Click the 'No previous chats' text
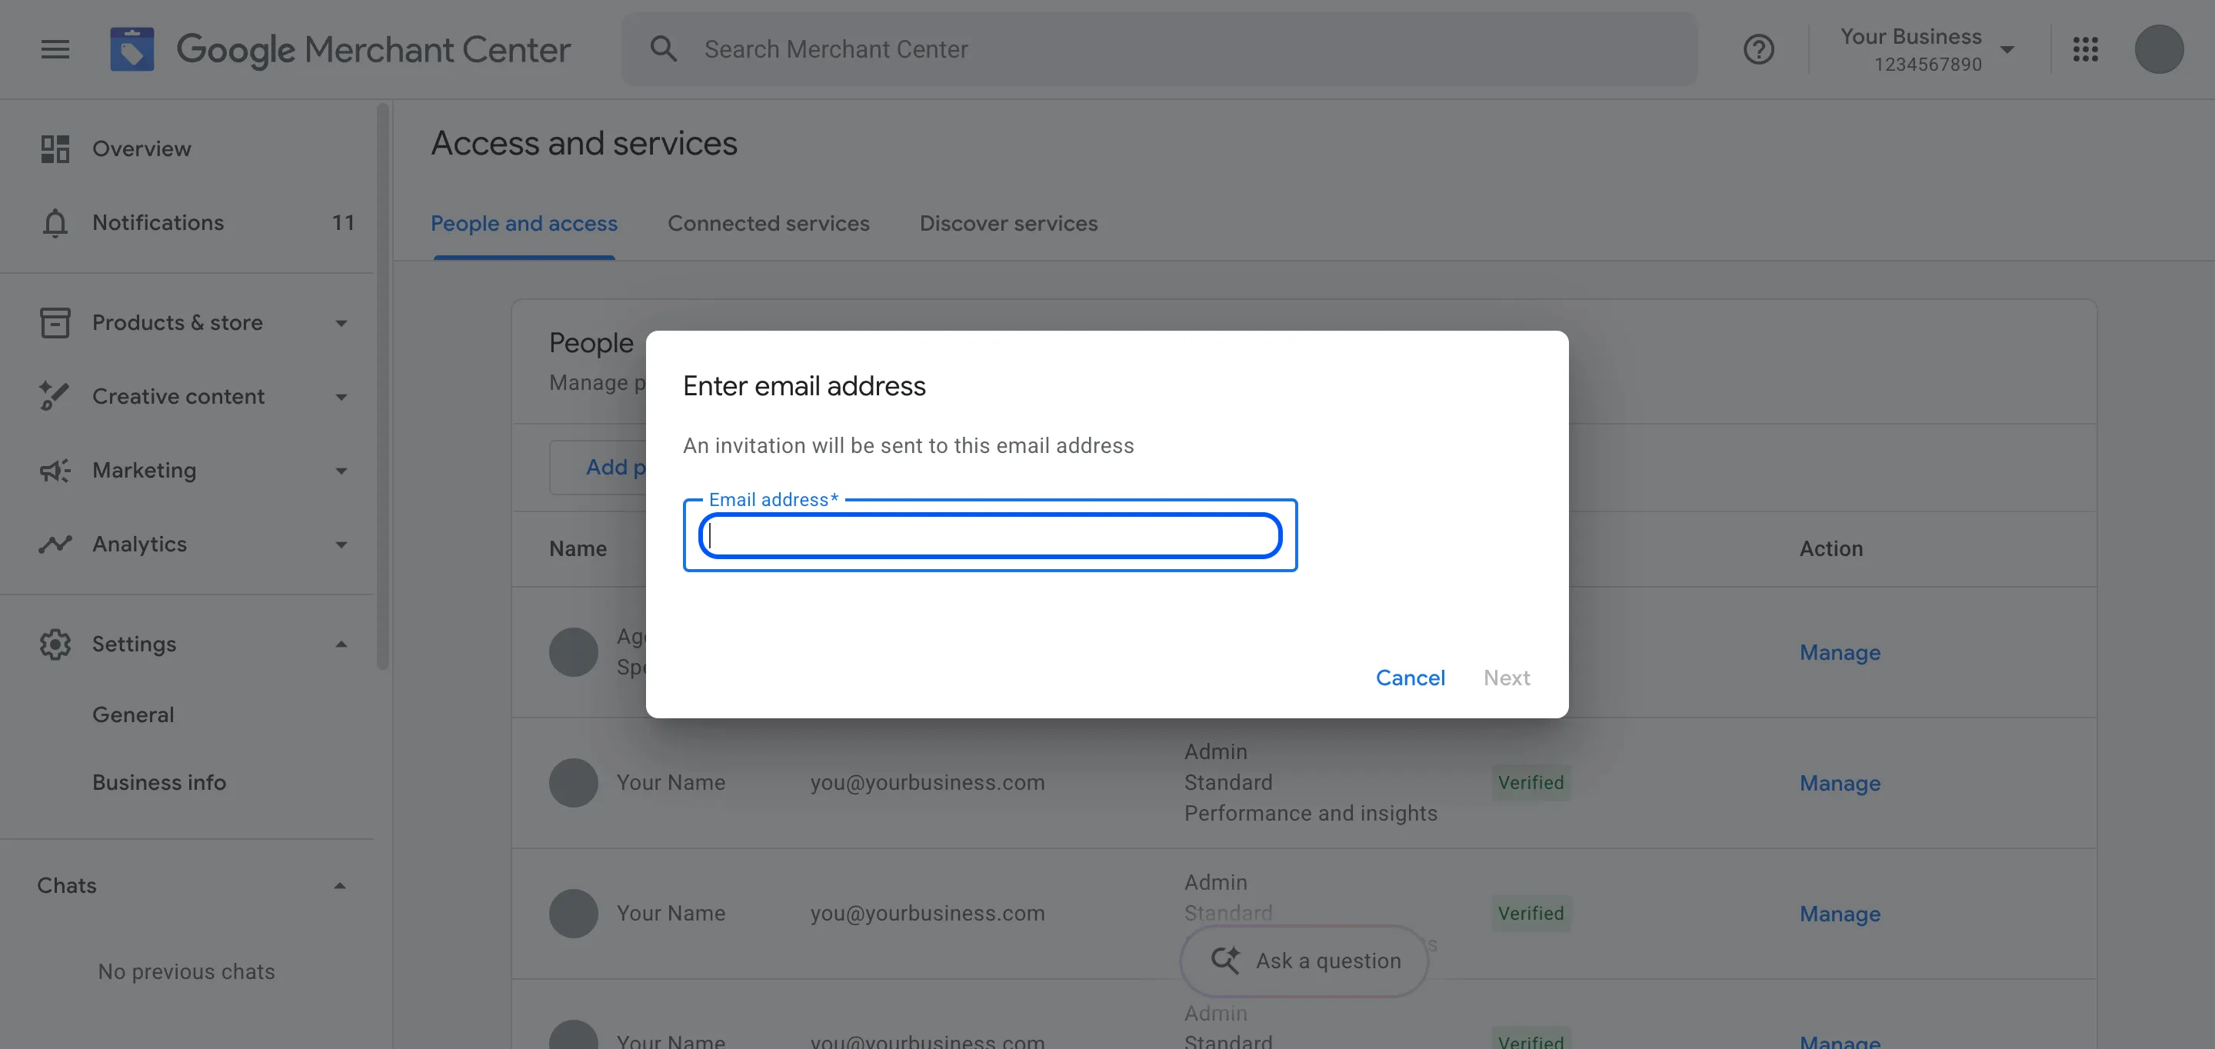Viewport: 2215px width, 1049px height. click(x=185, y=971)
